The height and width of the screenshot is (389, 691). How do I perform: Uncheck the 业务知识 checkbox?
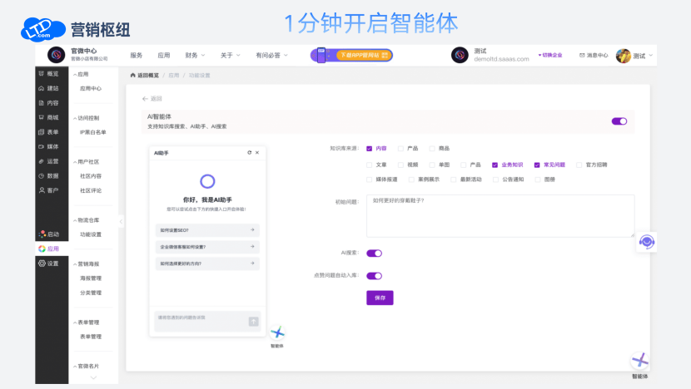[495, 165]
